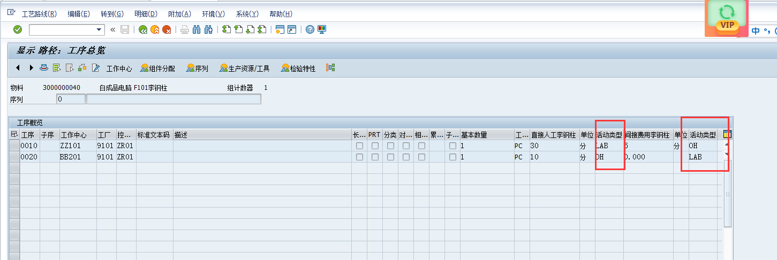The width and height of the screenshot is (777, 260).
Task: Click the 检验特性 button
Action: pos(299,68)
